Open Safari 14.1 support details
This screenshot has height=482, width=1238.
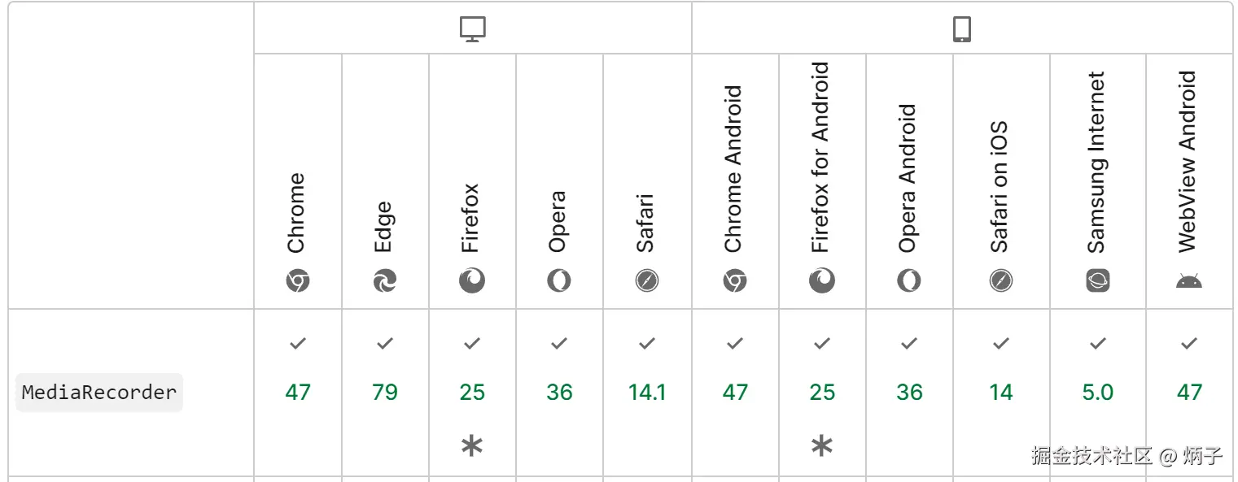click(647, 393)
